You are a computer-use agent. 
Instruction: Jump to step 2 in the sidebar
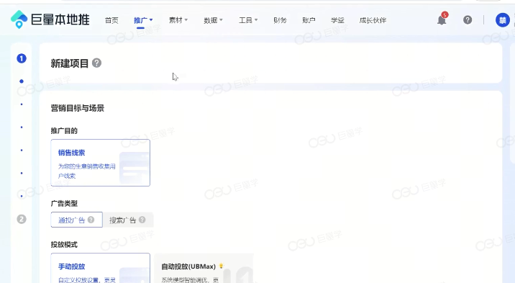pos(22,219)
